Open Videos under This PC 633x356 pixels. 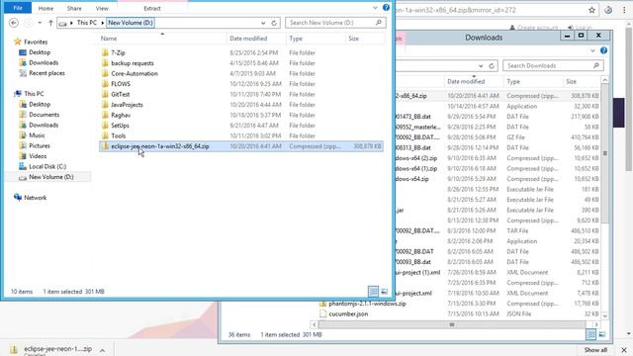(x=38, y=156)
